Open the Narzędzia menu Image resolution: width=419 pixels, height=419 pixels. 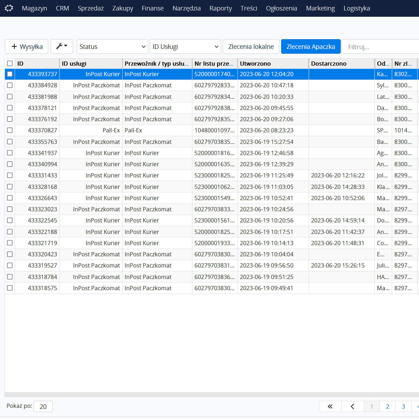point(186,8)
